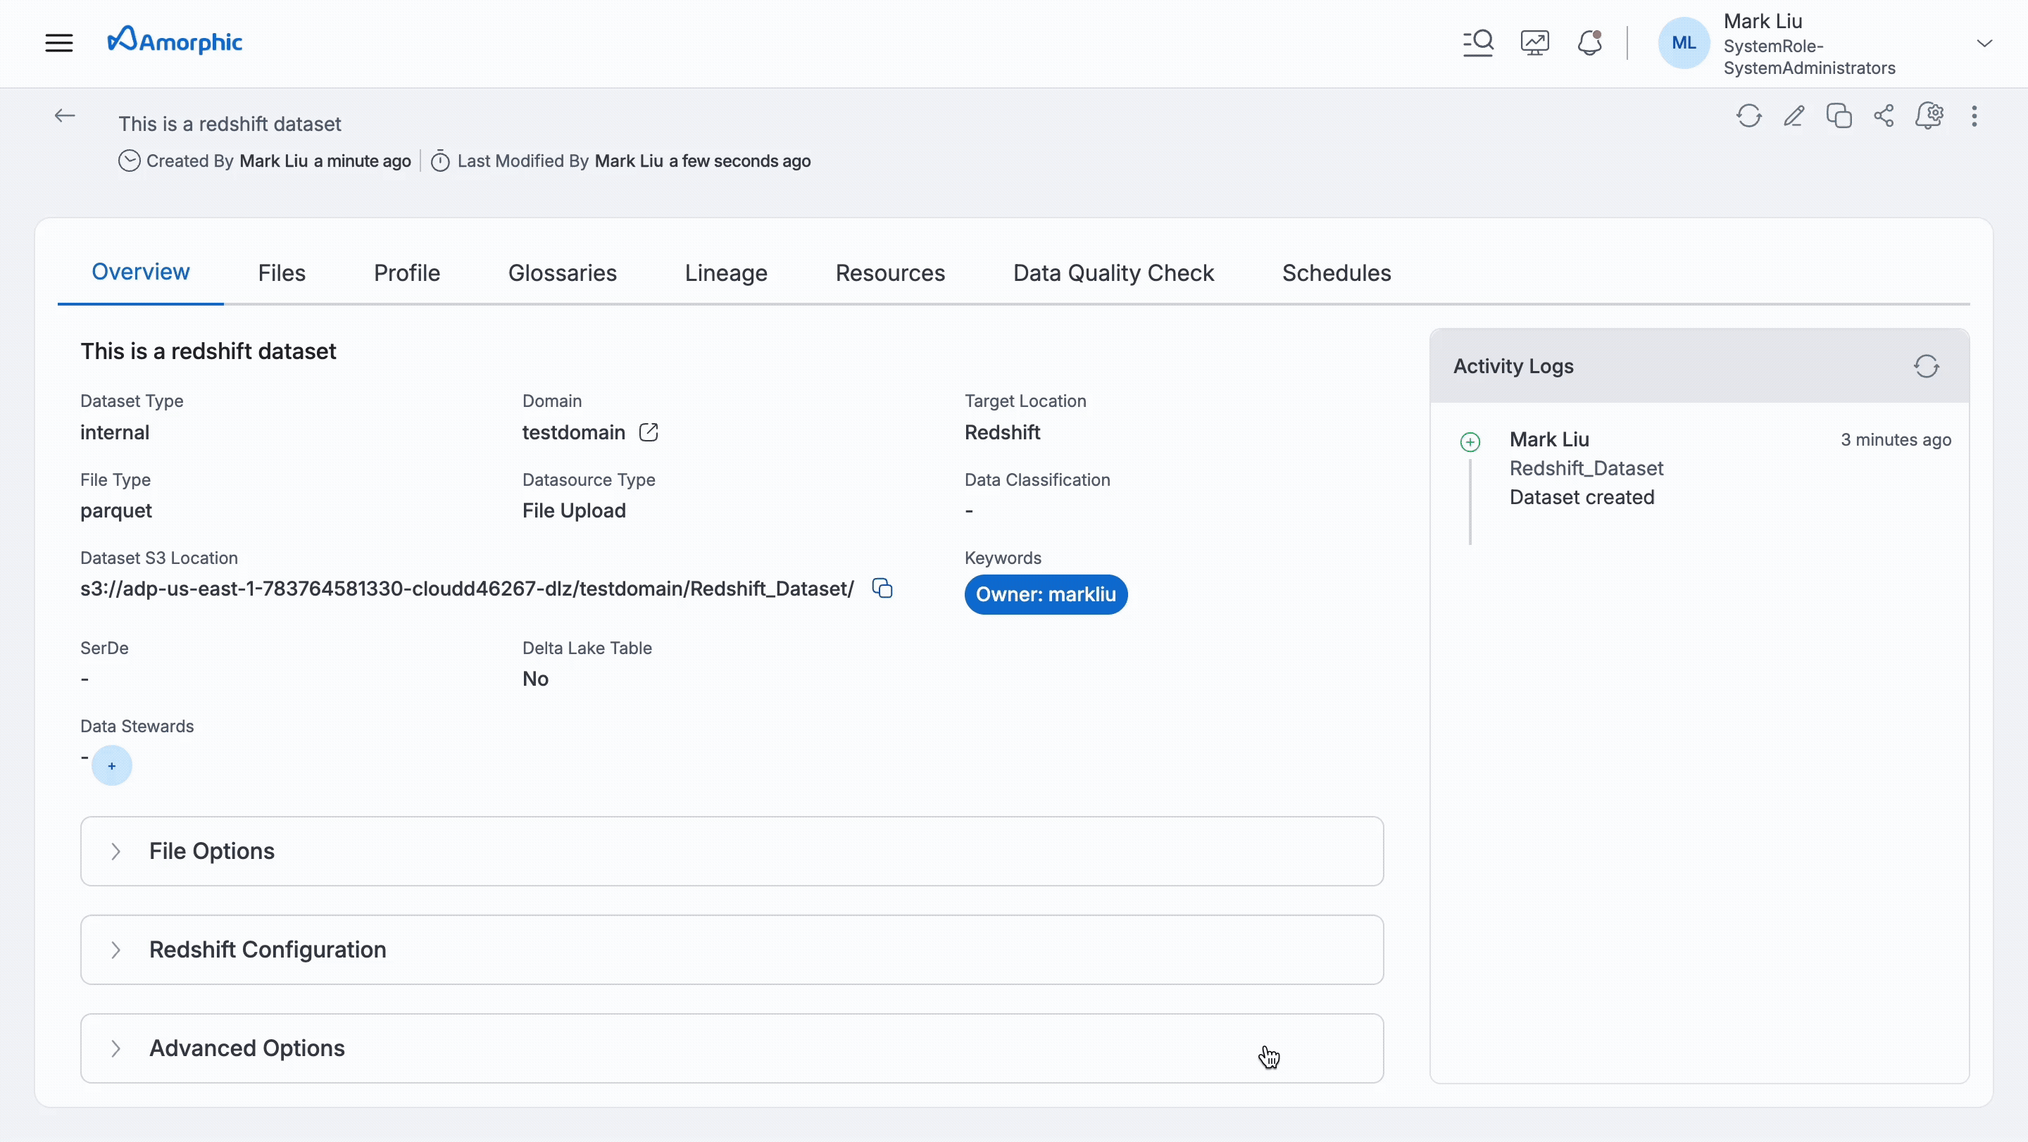Click the back arrow to return

(65, 115)
